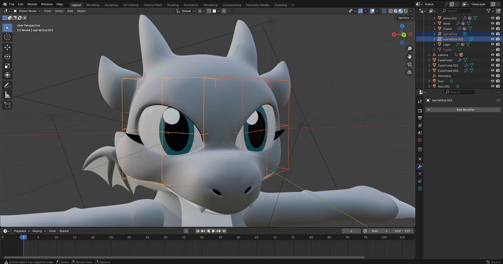Toggle X-ray display mode

384,11
